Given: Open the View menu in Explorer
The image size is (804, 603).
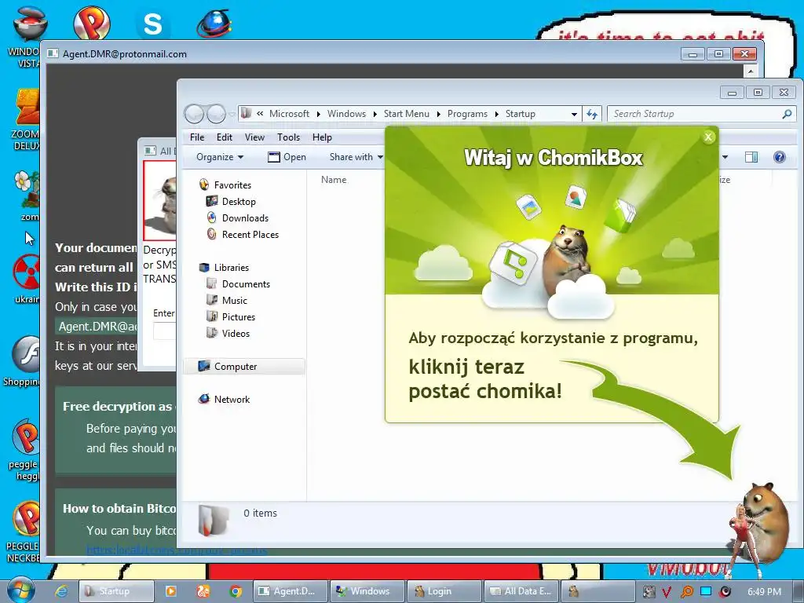Looking at the screenshot, I should click(x=254, y=137).
